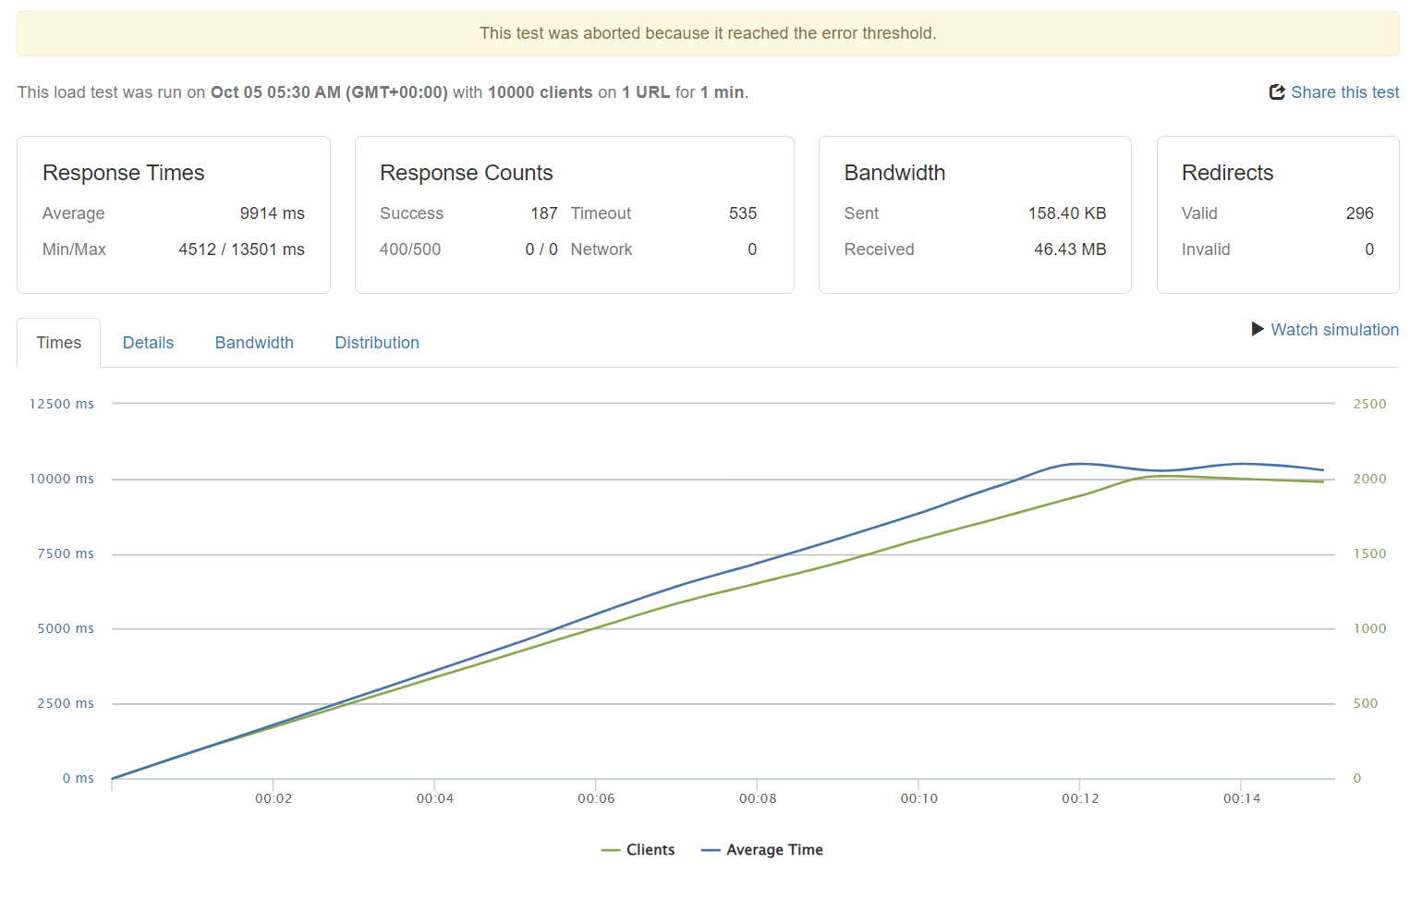Image resolution: width=1422 pixels, height=912 pixels.
Task: Click the share icon beside Share this test
Action: tap(1277, 92)
